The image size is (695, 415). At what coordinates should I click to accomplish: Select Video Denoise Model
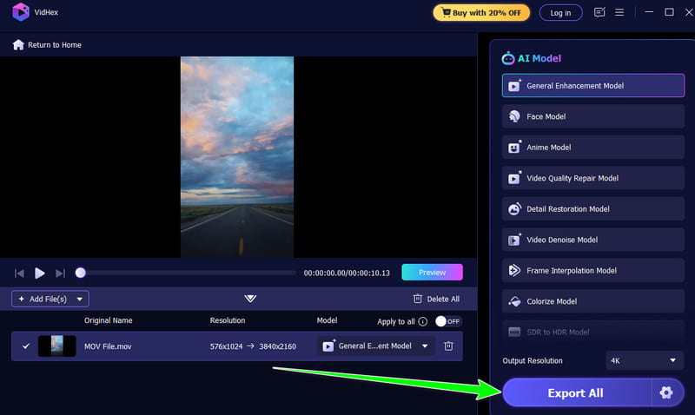coord(593,240)
